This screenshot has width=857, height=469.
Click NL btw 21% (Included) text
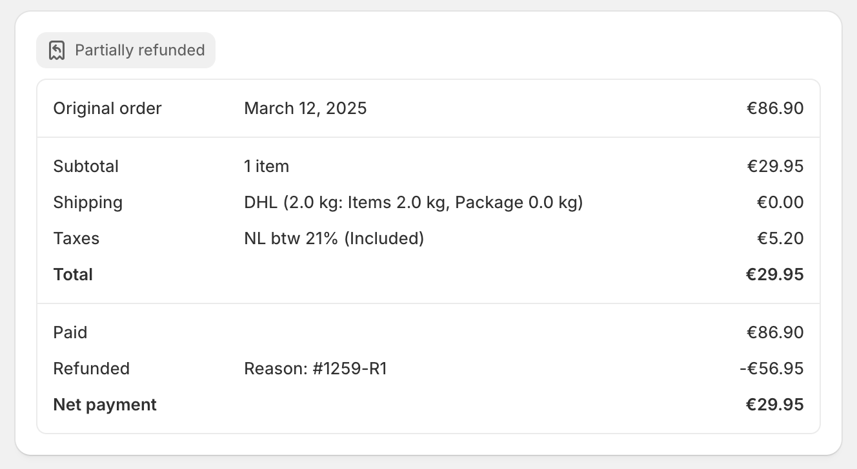334,238
